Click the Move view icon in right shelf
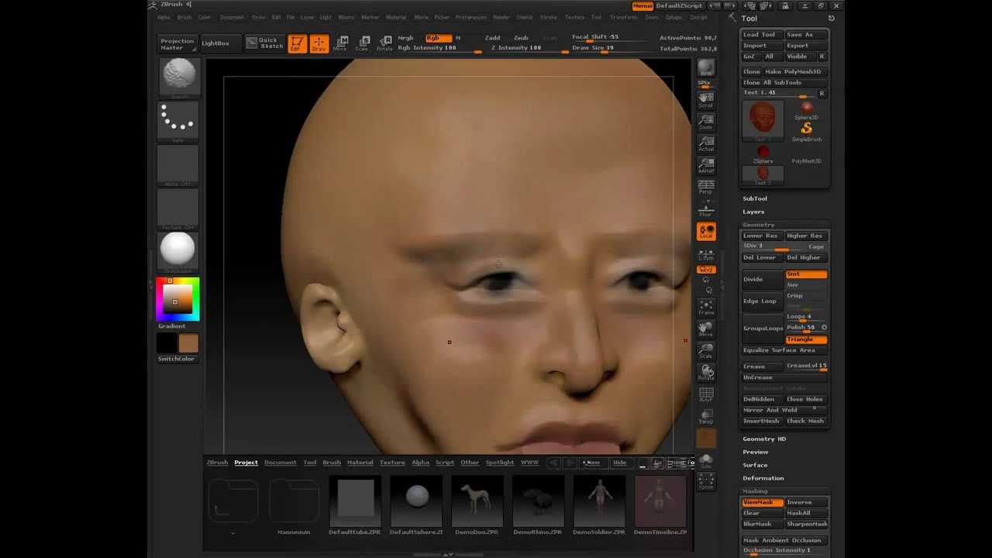This screenshot has width=992, height=558. pos(706,329)
